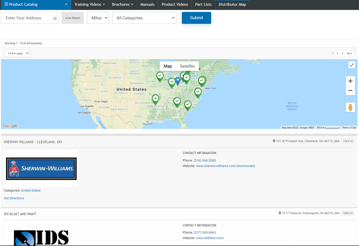Expand the Product Catalog dropdown
This screenshot has width=359, height=246.
66,4
